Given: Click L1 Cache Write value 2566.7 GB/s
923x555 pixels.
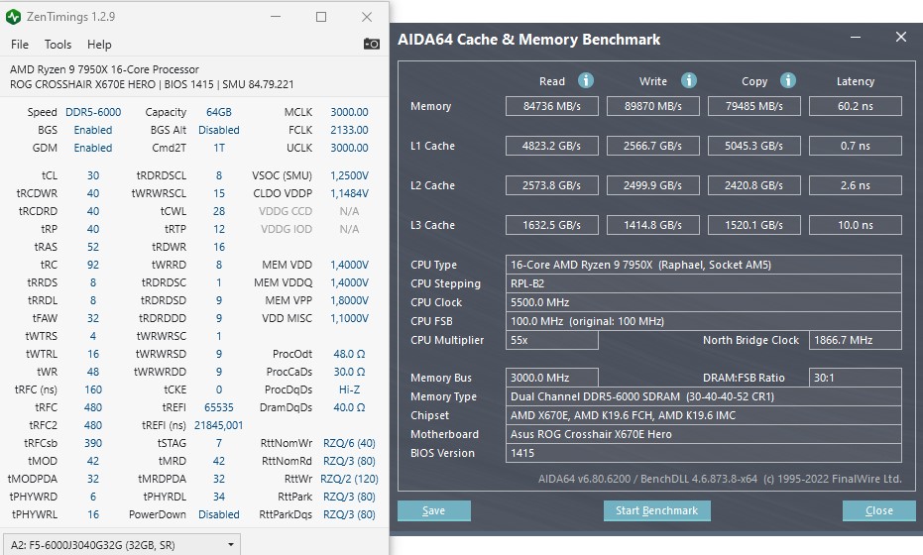Looking at the screenshot, I should [x=652, y=146].
